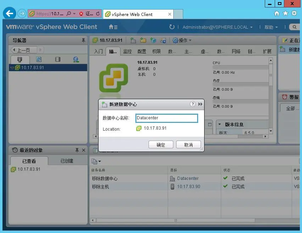Click the vSphere refresh icon
302x233 pixels.
[172, 27]
